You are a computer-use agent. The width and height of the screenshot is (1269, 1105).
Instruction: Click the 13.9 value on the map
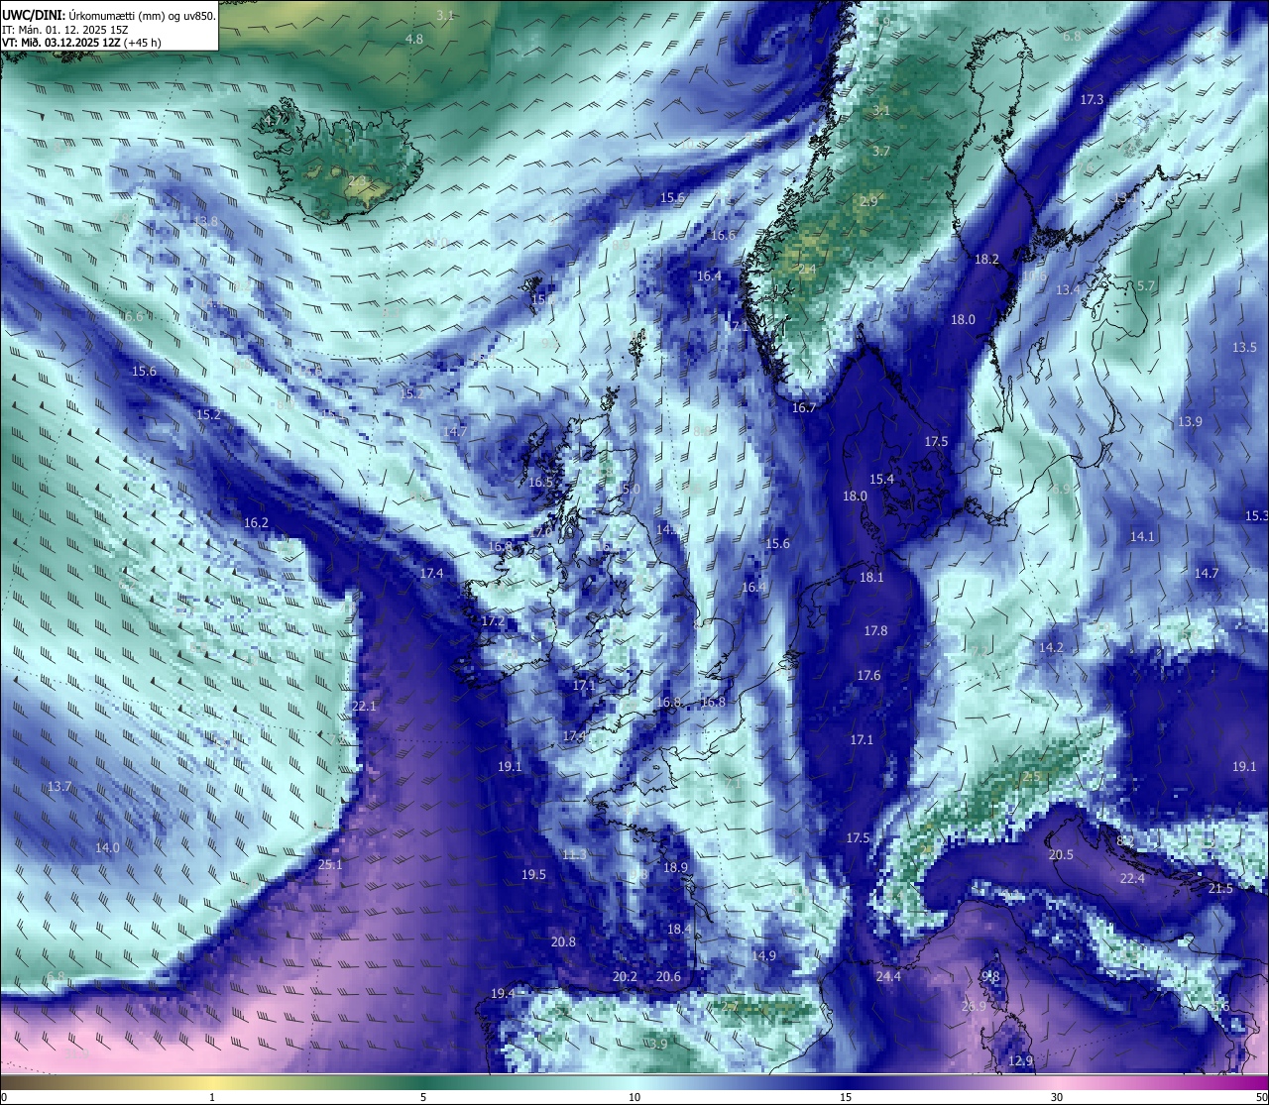pos(1190,421)
